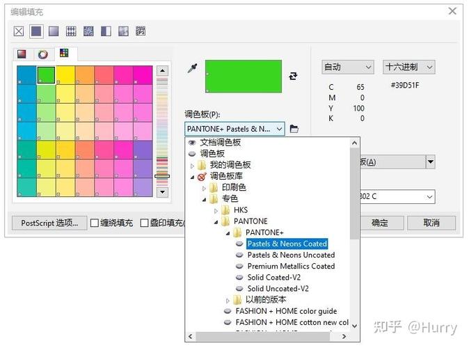Select the Texture fill icon
Viewport: 469px width, 348px height.
pyautogui.click(x=123, y=31)
